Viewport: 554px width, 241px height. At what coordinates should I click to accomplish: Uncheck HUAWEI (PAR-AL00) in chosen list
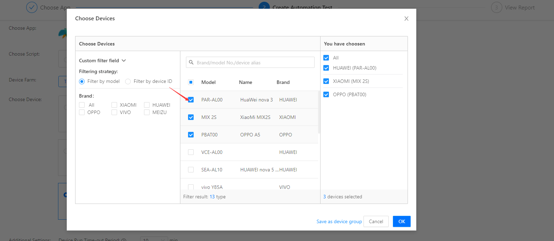[x=326, y=68]
